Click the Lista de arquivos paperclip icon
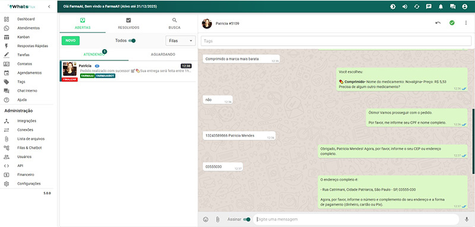Screen dimensions: 475x227 (7, 139)
